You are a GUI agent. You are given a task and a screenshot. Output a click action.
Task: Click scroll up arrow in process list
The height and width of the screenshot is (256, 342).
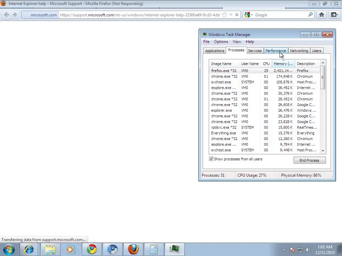tap(323, 63)
